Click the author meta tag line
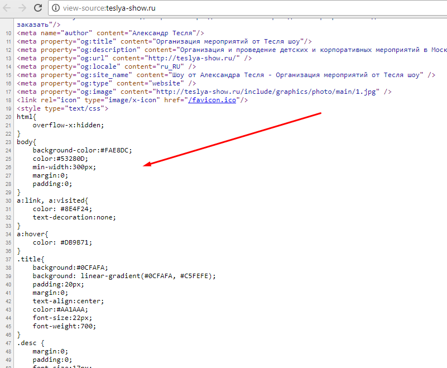Image resolution: width=447 pixels, height=368 pixels. point(110,33)
